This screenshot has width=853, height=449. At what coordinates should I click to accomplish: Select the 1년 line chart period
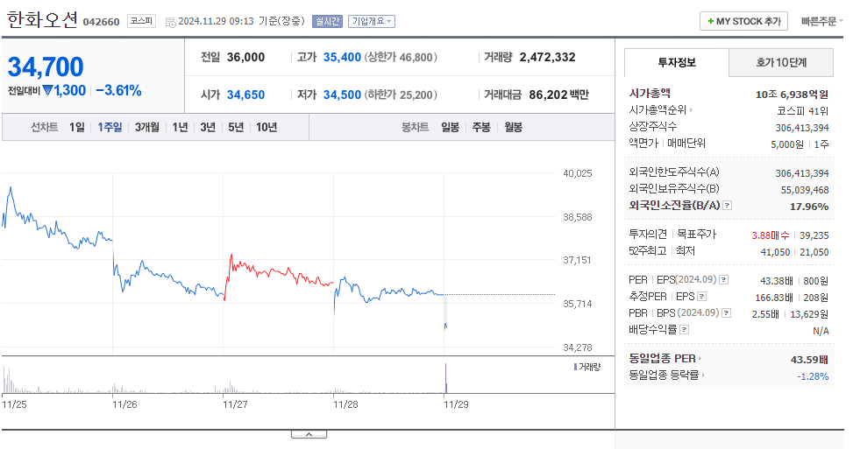tap(180, 127)
